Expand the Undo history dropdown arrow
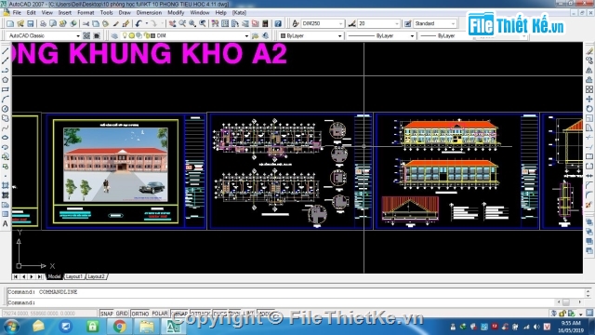 pyautogui.click(x=146, y=23)
